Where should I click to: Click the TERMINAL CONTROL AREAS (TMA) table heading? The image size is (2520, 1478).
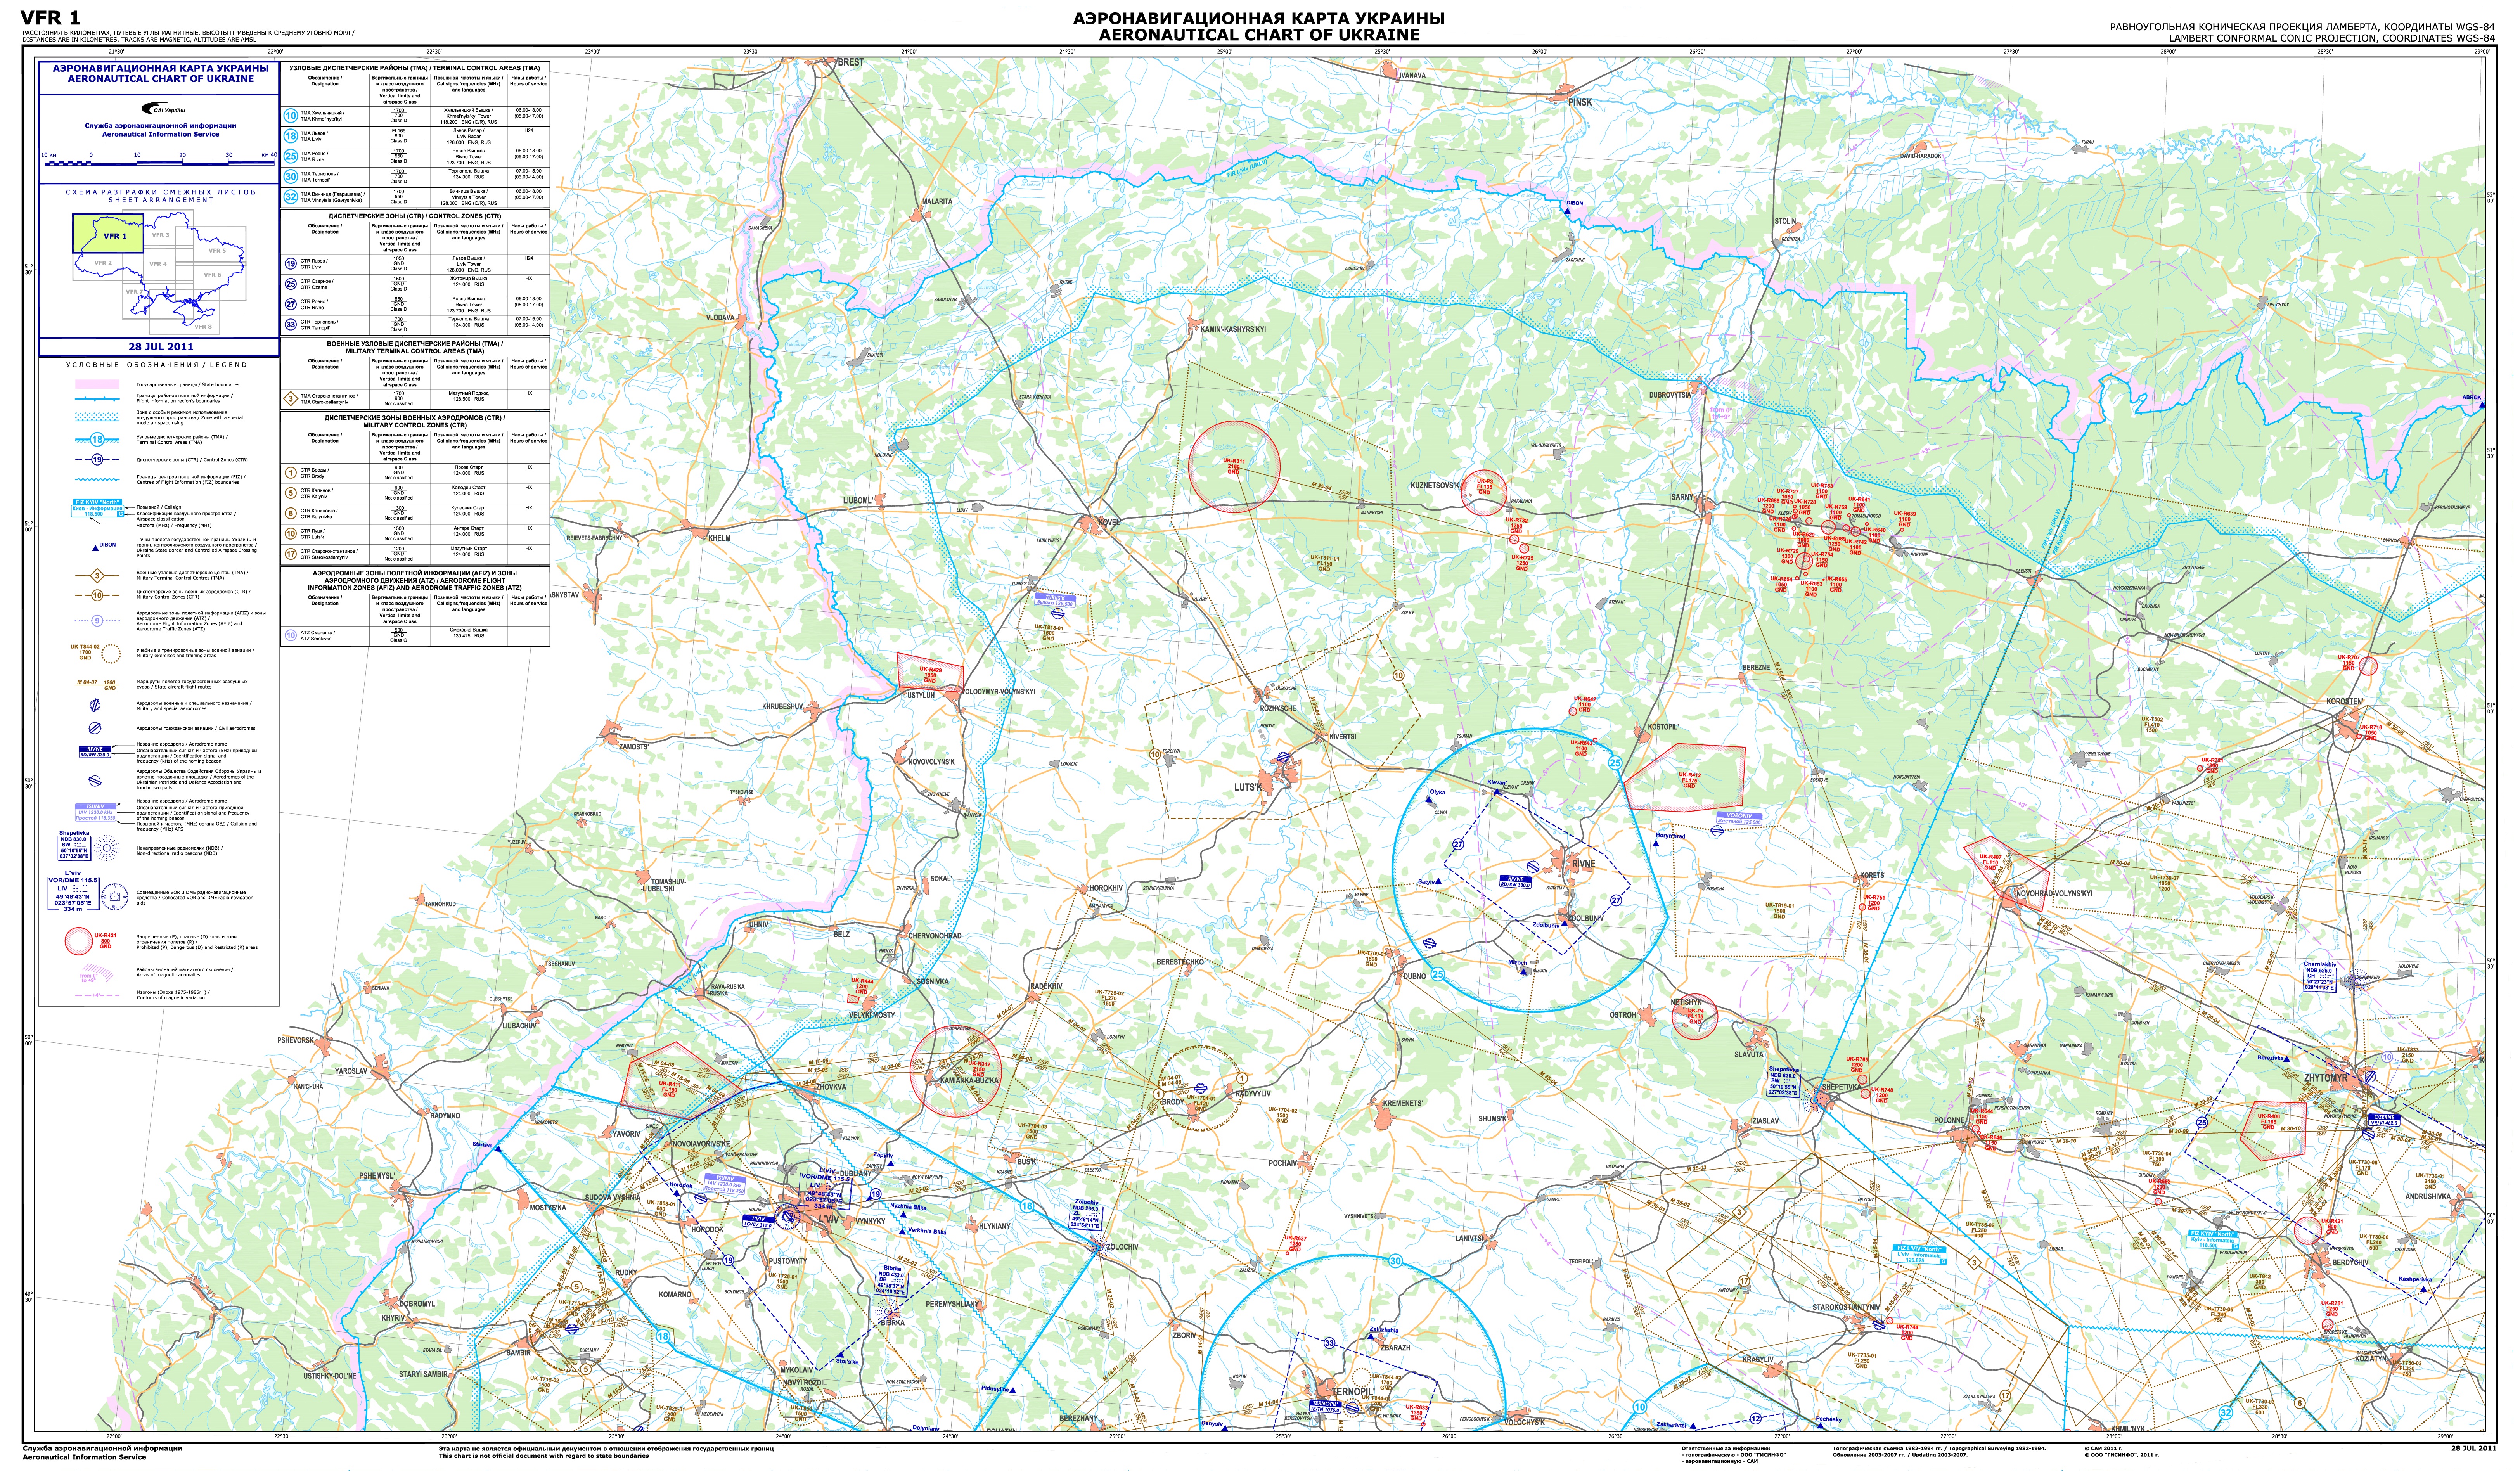415,68
